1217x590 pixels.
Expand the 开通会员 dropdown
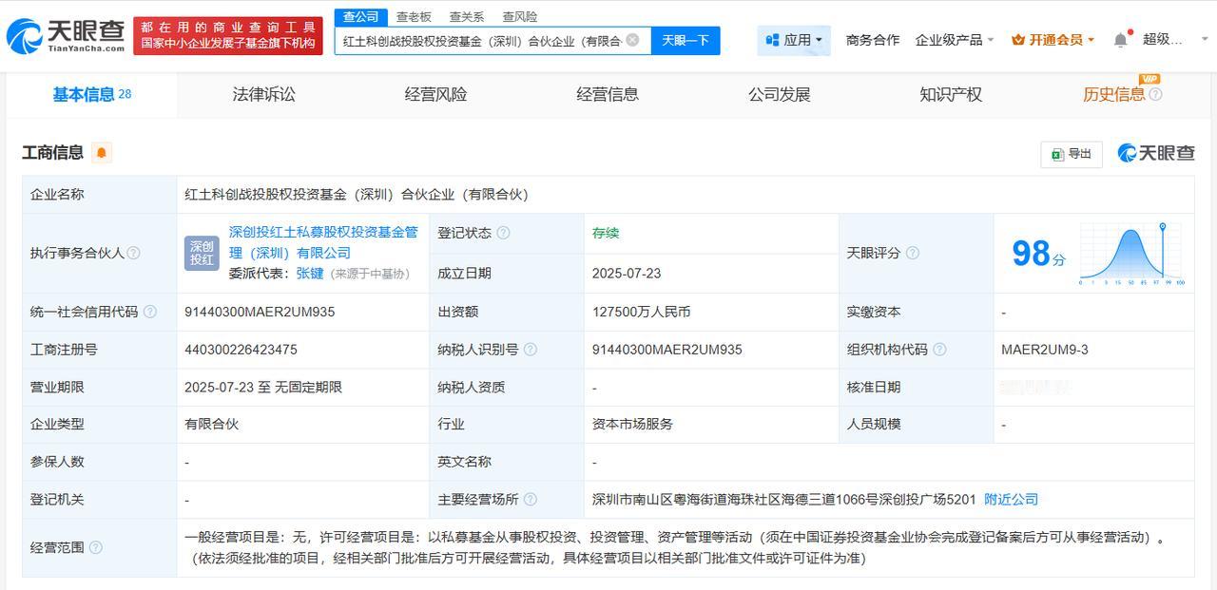(x=1053, y=40)
